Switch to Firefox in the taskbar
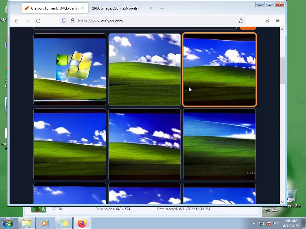Image resolution: width=306 pixels, height=229 pixels. (82, 223)
